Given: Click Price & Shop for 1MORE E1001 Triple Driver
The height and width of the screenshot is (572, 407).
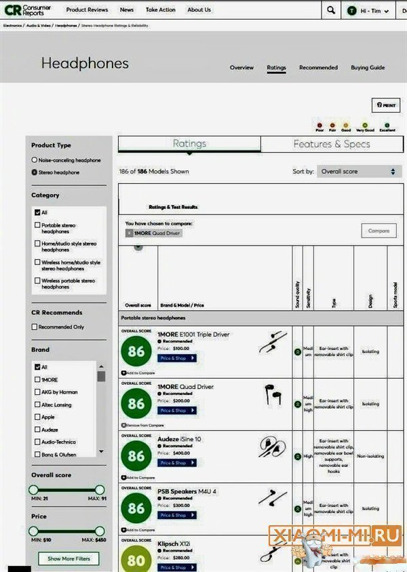Looking at the screenshot, I should (x=177, y=358).
